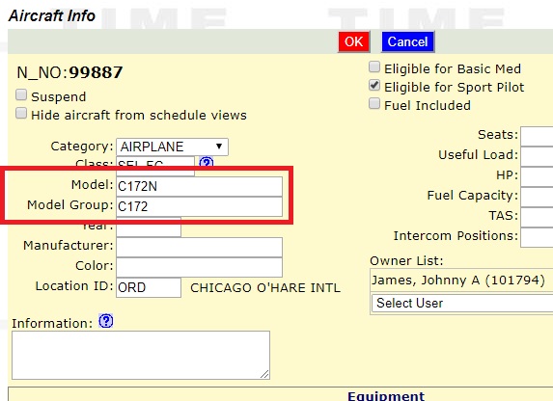Uncheck Eligible for Sport Pilot

(374, 85)
